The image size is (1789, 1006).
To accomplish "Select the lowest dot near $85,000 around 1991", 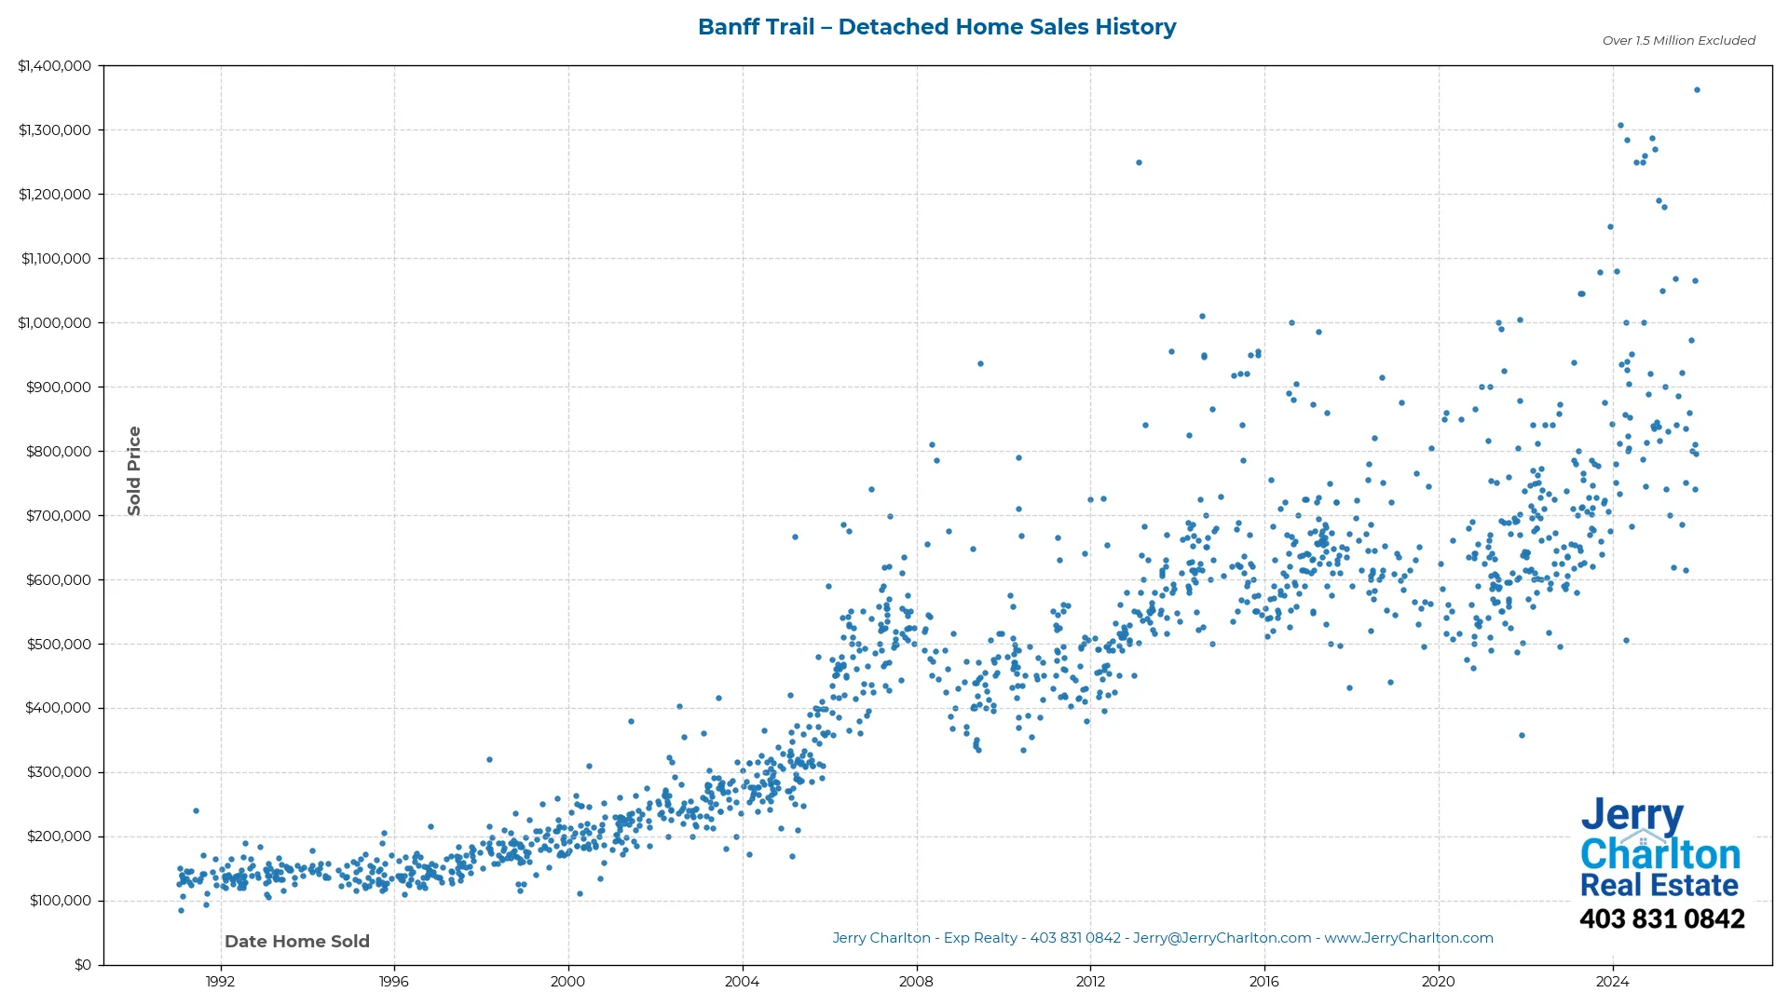I will [x=181, y=911].
